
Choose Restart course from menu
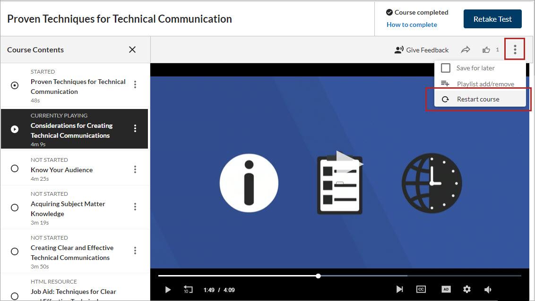coord(478,99)
